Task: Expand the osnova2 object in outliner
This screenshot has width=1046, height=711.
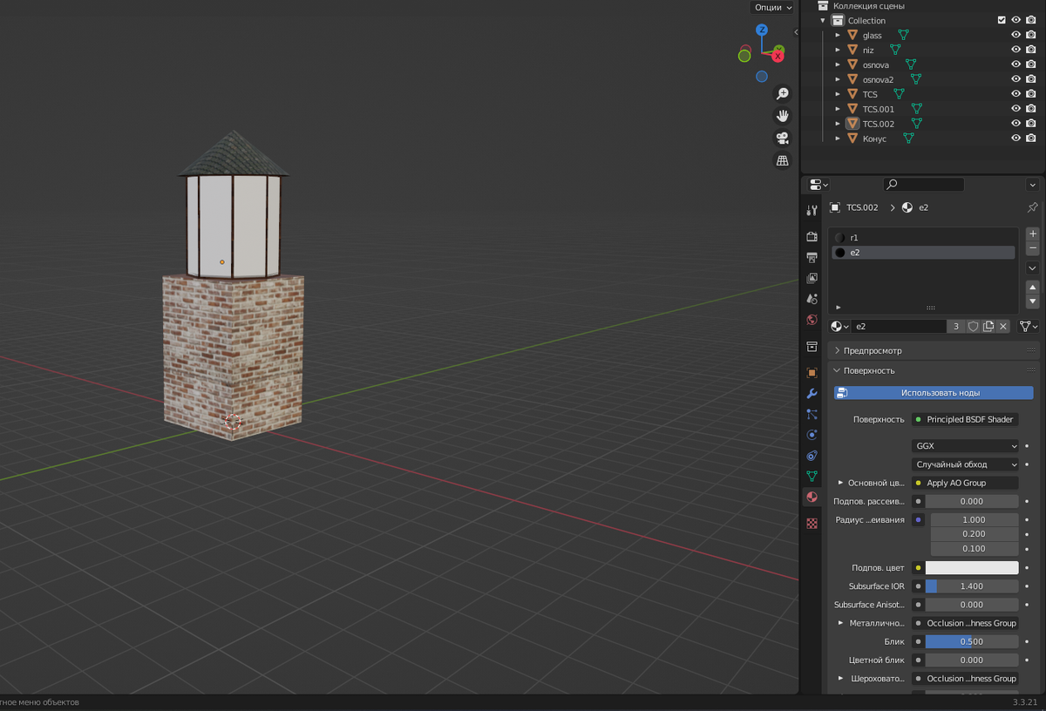Action: pos(838,79)
